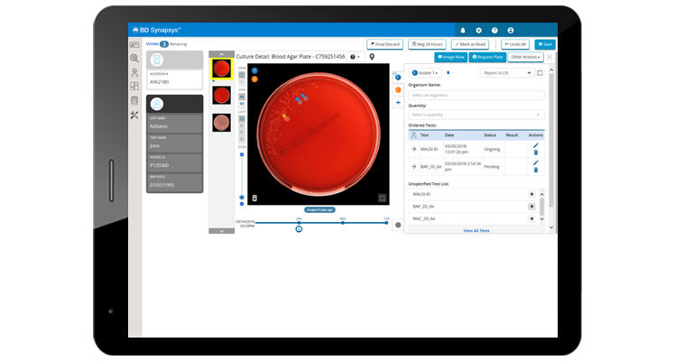675x361 pixels.
Task: Open the user account icon
Action: click(x=511, y=30)
